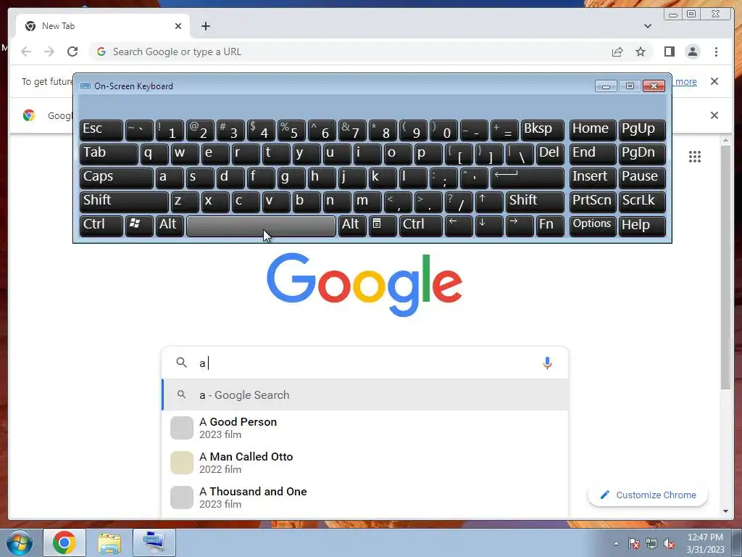Viewport: 742px width, 557px height.
Task: Click the Bksp key
Action: coord(542,131)
